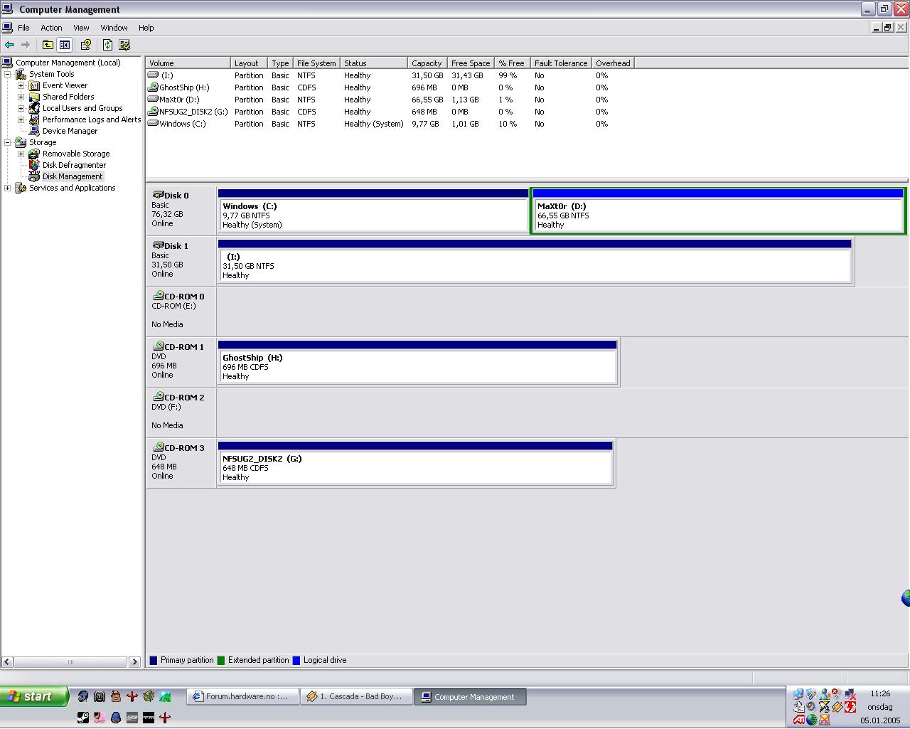Click the Back arrow toolbar icon
This screenshot has height=729, width=910.
tap(9, 45)
